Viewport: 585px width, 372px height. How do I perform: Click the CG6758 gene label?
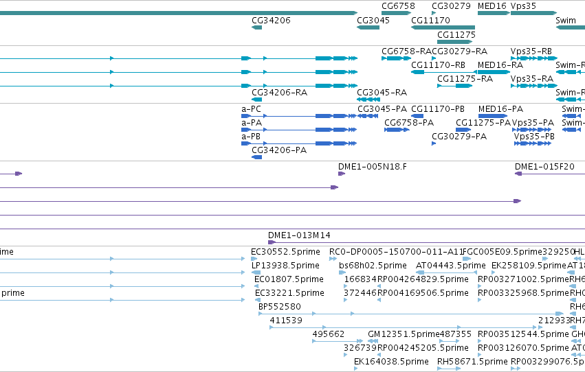[x=398, y=6]
